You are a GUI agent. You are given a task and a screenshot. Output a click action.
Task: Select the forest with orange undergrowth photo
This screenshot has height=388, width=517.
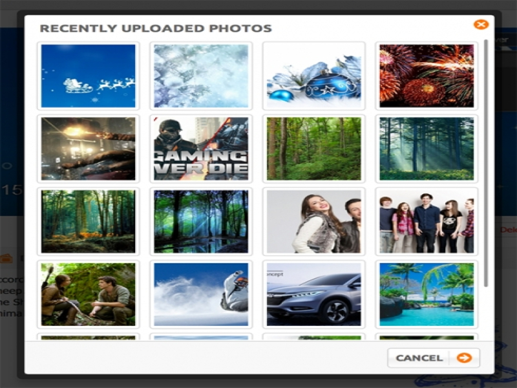pos(89,221)
